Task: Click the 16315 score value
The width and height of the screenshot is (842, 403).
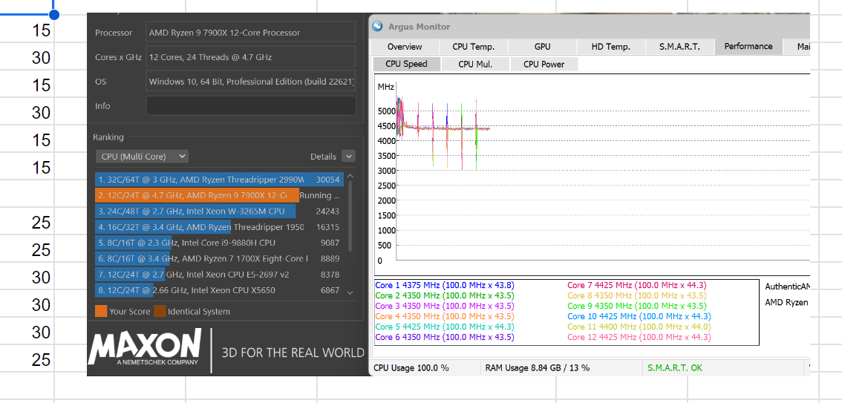Action: (x=327, y=227)
